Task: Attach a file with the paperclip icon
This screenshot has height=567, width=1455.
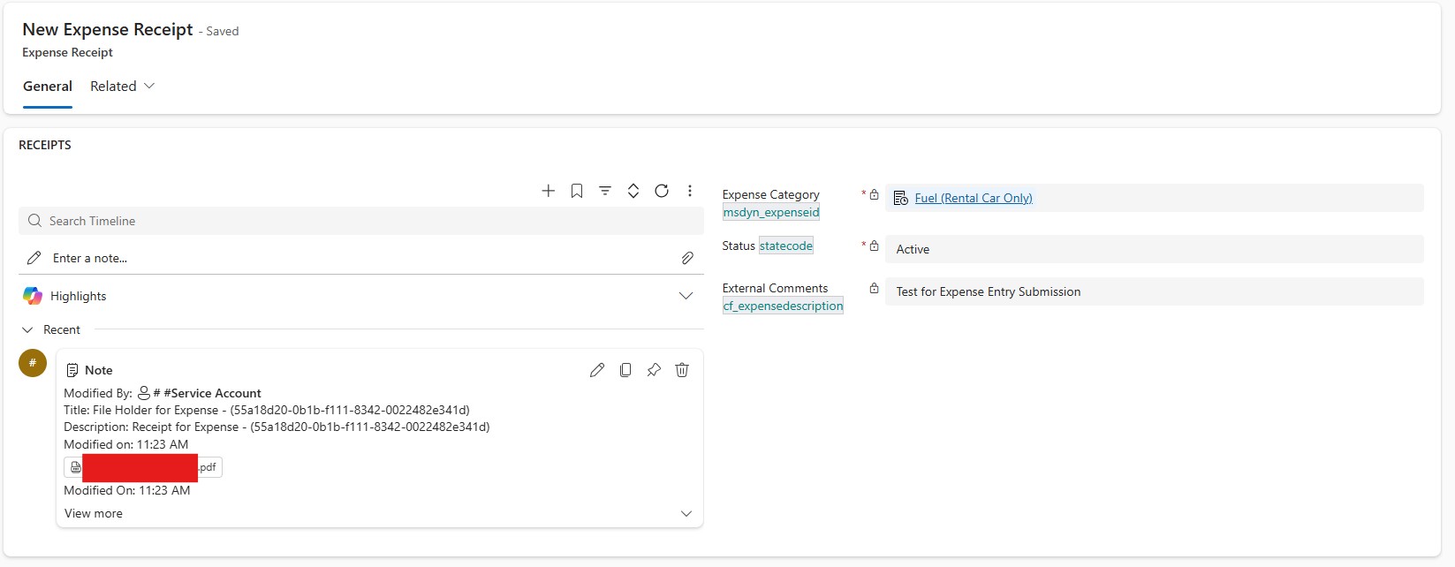Action: click(687, 258)
